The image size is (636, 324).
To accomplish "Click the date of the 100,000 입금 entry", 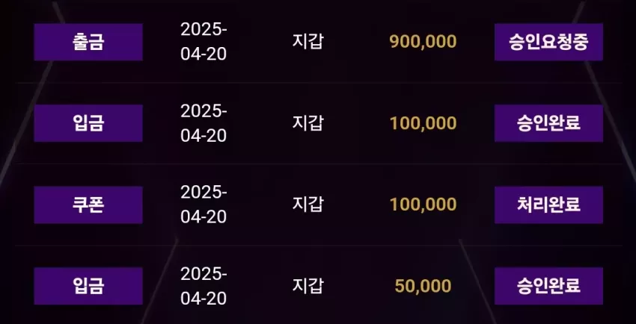I will click(204, 123).
